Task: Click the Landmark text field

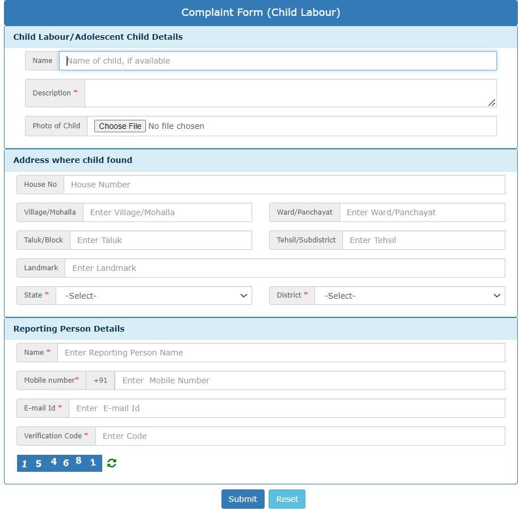Action: pyautogui.click(x=284, y=268)
